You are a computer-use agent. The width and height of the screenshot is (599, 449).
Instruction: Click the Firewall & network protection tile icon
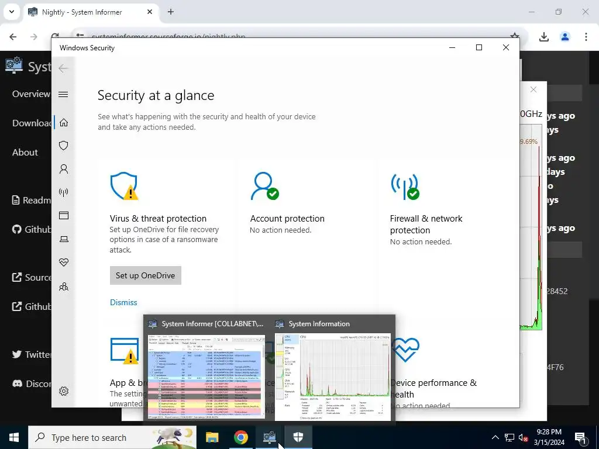[x=405, y=186]
